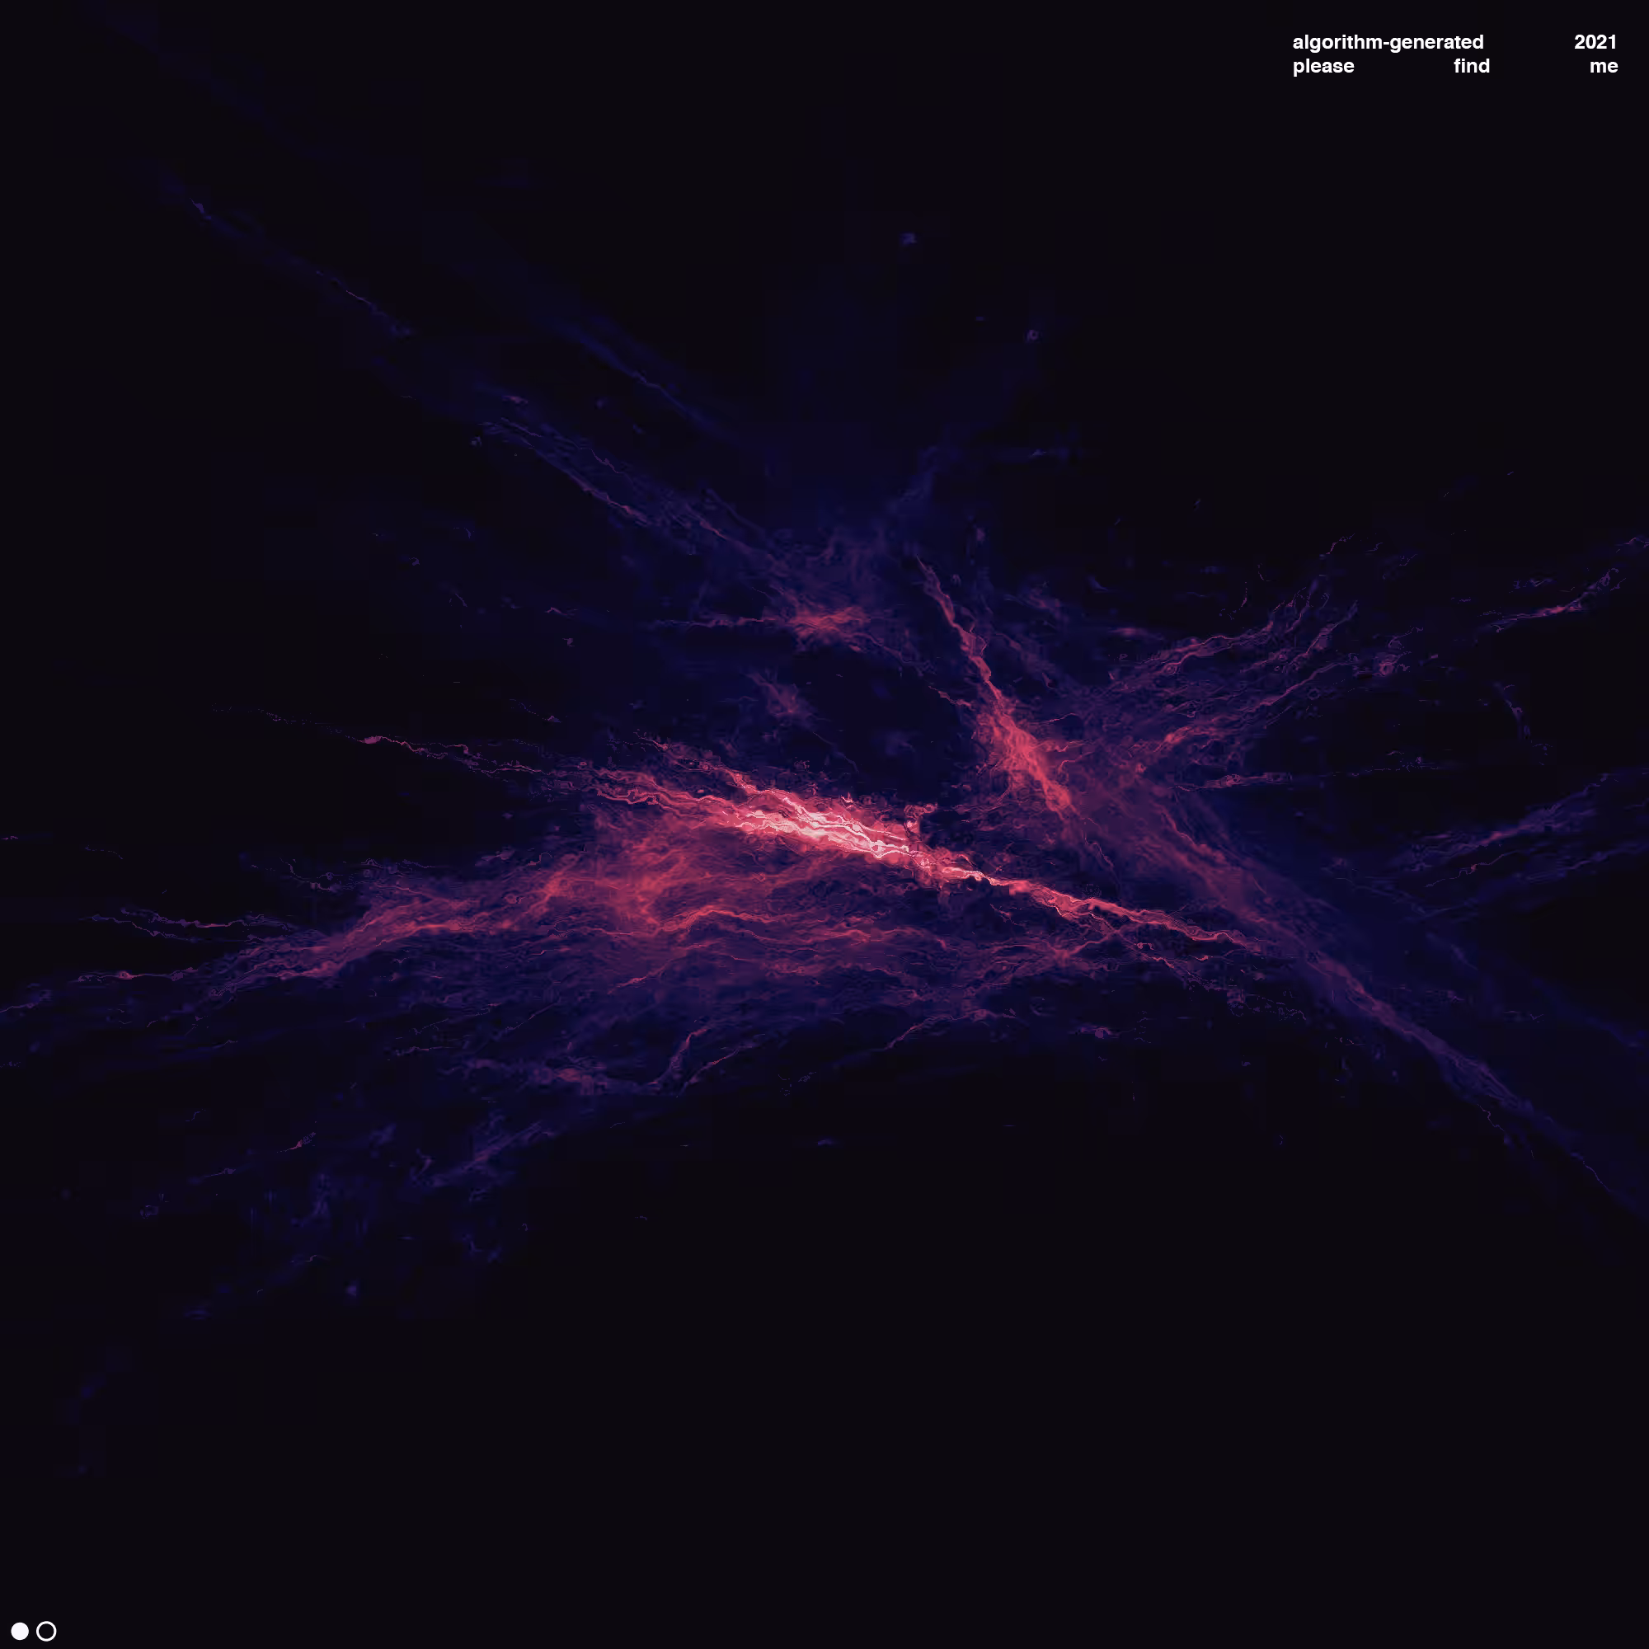
Task: Open the "algorithm-generated" title text
Action: (1388, 43)
